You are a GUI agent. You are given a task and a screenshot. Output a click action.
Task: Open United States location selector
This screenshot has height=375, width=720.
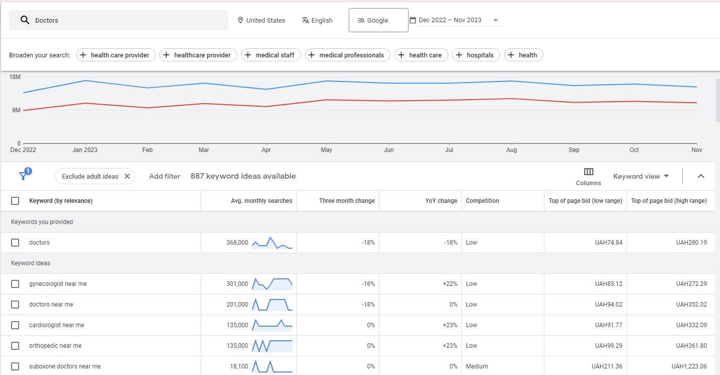tap(261, 20)
